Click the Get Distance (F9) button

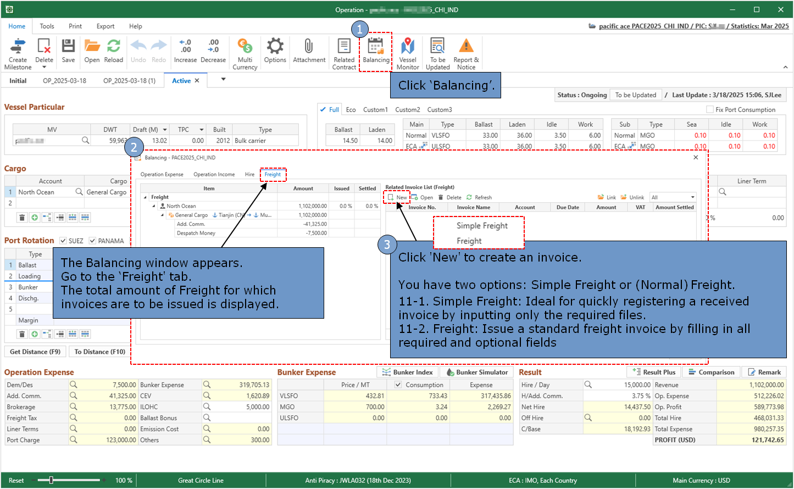tap(35, 352)
